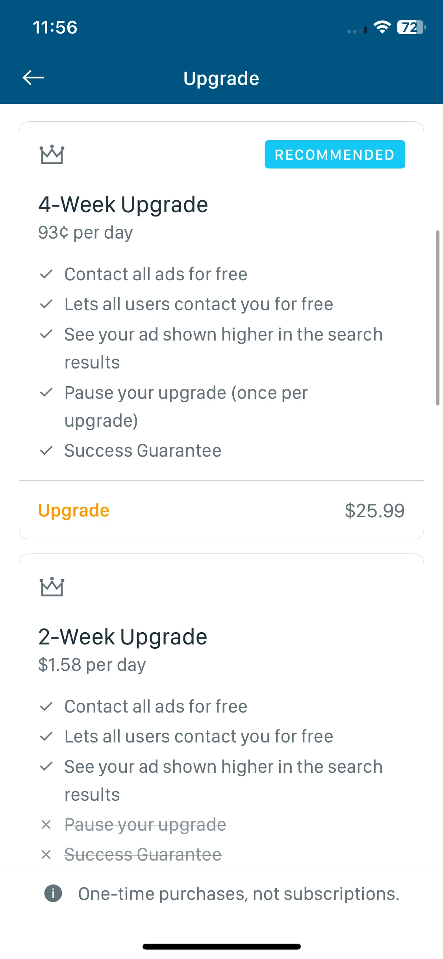Tap the back arrow in the header

[33, 78]
